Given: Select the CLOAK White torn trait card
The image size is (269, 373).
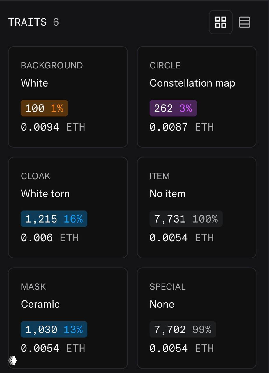Looking at the screenshot, I should tap(68, 207).
